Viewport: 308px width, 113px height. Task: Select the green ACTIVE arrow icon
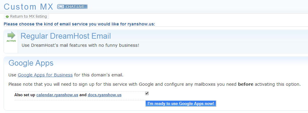pyautogui.click(x=11, y=35)
